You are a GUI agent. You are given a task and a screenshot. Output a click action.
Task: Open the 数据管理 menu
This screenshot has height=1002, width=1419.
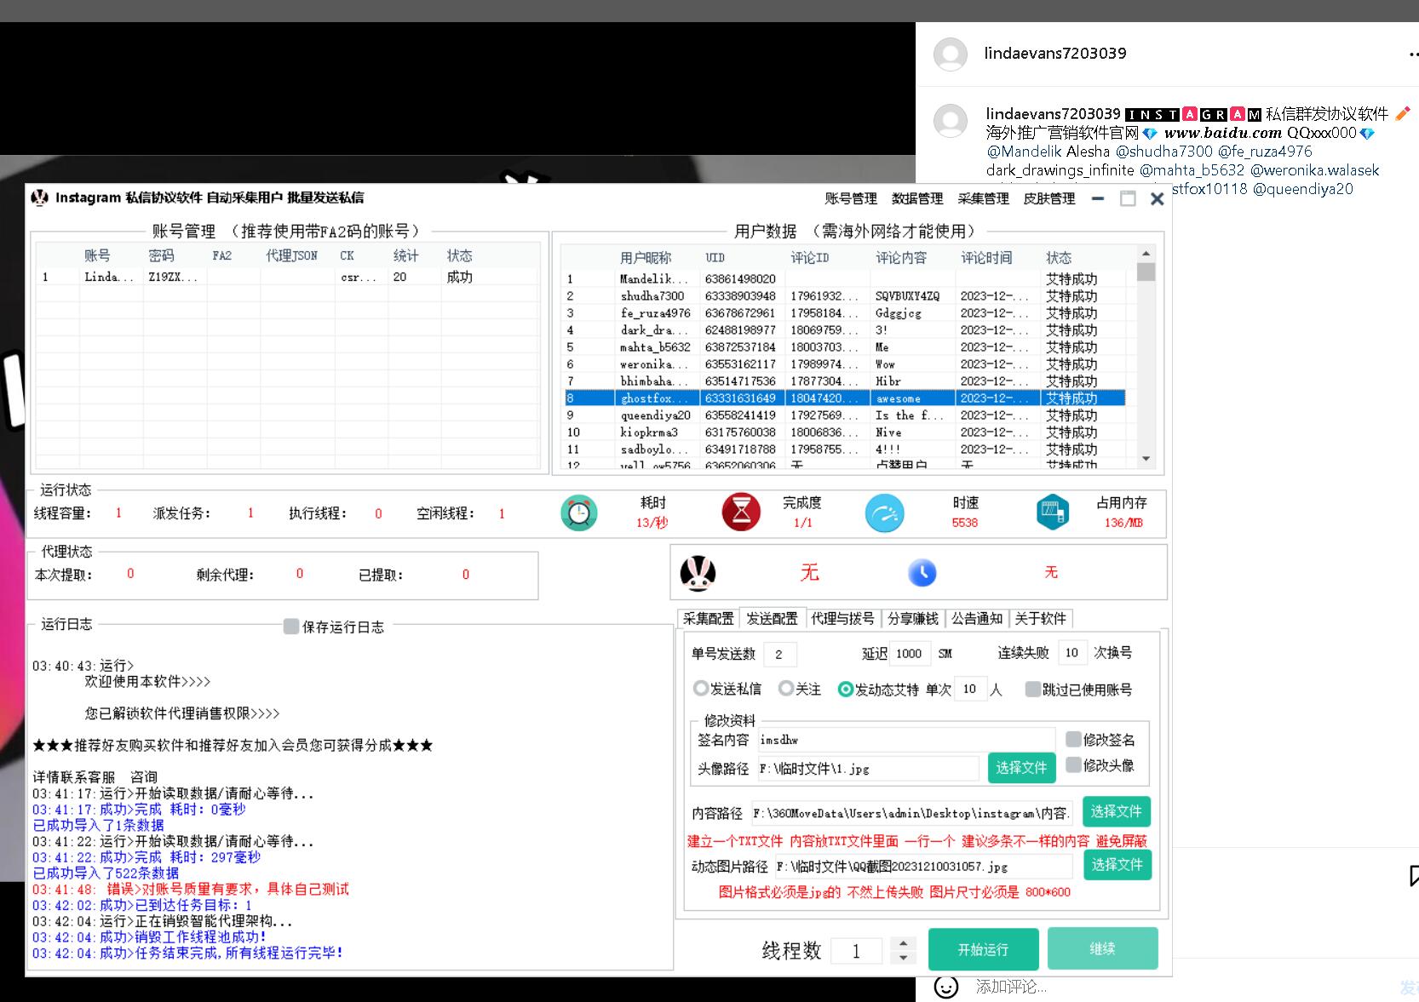[x=916, y=198]
